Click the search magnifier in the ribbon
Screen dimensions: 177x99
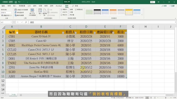click(73, 6)
